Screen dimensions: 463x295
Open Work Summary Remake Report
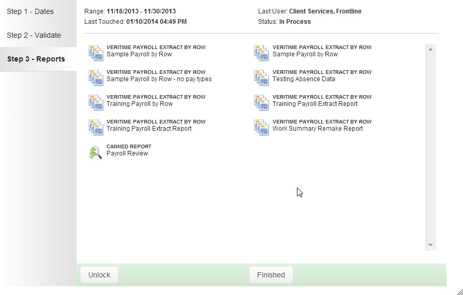[318, 129]
